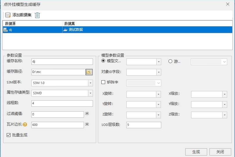
Task: Click the 生成 button
Action: coord(196,152)
